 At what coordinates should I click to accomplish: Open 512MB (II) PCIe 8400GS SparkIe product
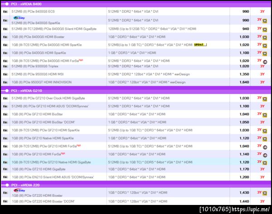click(36, 23)
